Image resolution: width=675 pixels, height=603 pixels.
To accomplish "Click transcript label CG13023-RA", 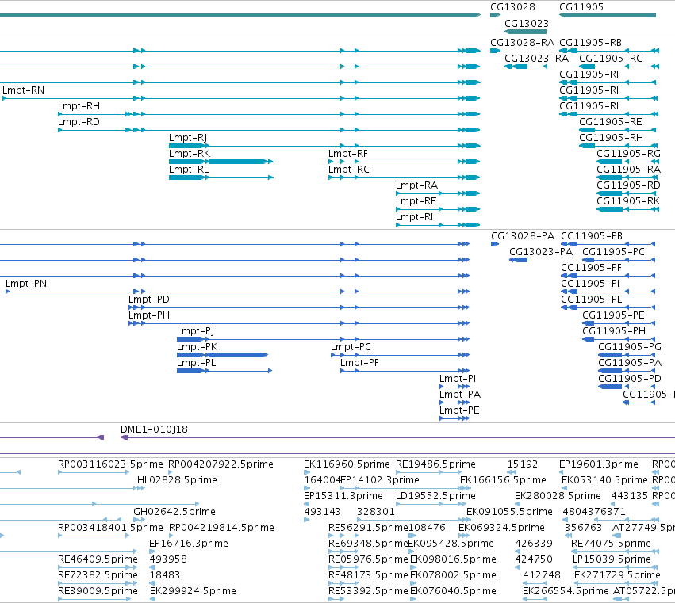I will pos(536,59).
